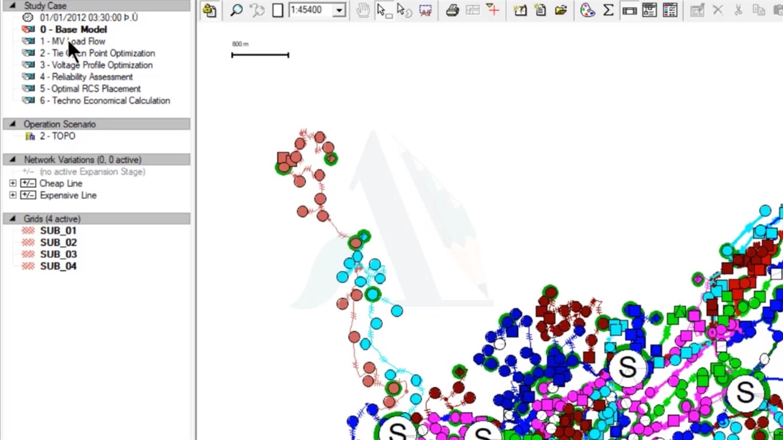Collapse the Study Case section
The width and height of the screenshot is (783, 440).
(12, 5)
